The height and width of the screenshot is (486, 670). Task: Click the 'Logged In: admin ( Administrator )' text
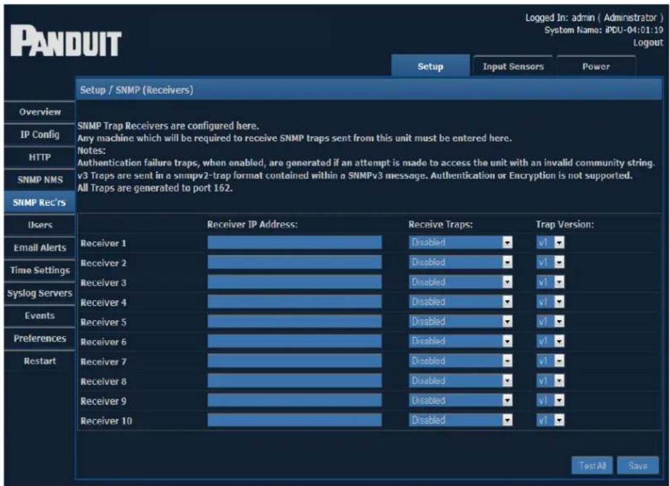click(594, 18)
